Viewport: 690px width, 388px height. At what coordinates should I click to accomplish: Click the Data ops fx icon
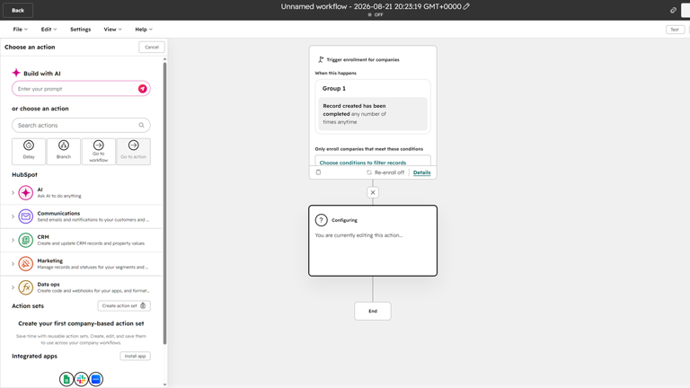[x=25, y=287]
